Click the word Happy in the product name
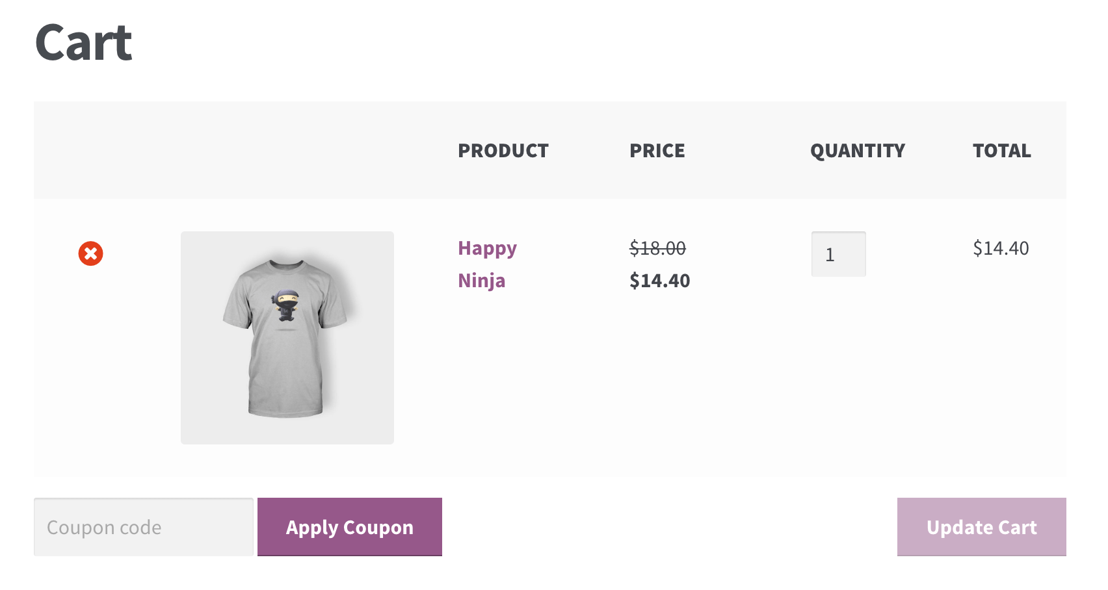1108x590 pixels. click(487, 248)
